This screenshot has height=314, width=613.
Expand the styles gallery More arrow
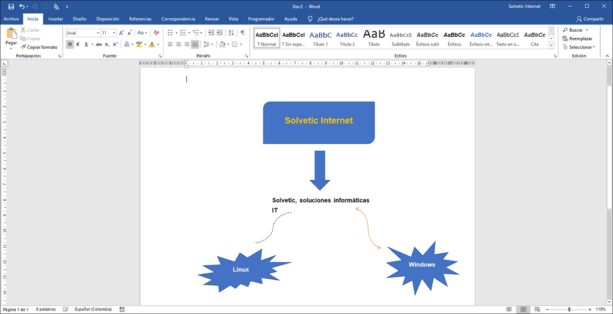coord(551,44)
